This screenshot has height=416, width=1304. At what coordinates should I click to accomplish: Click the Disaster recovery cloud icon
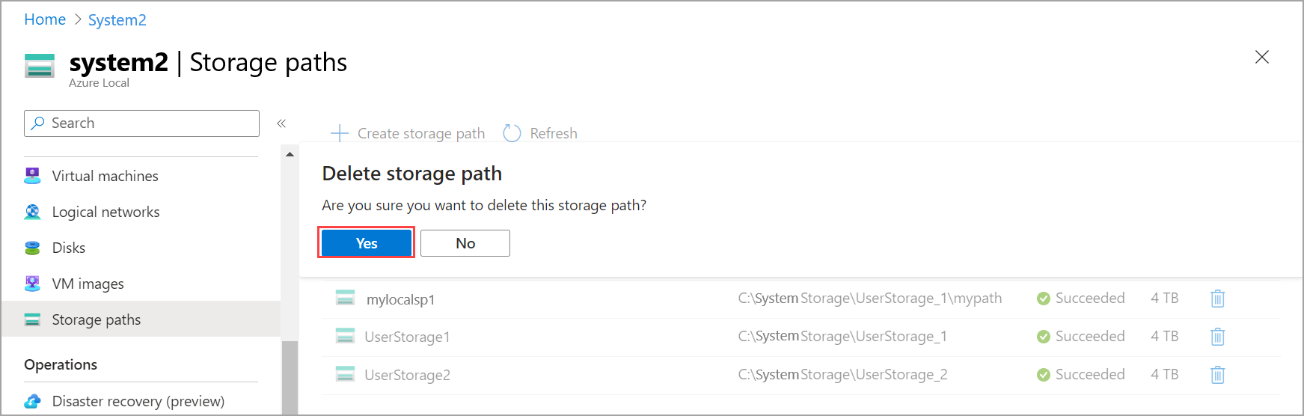tap(32, 401)
